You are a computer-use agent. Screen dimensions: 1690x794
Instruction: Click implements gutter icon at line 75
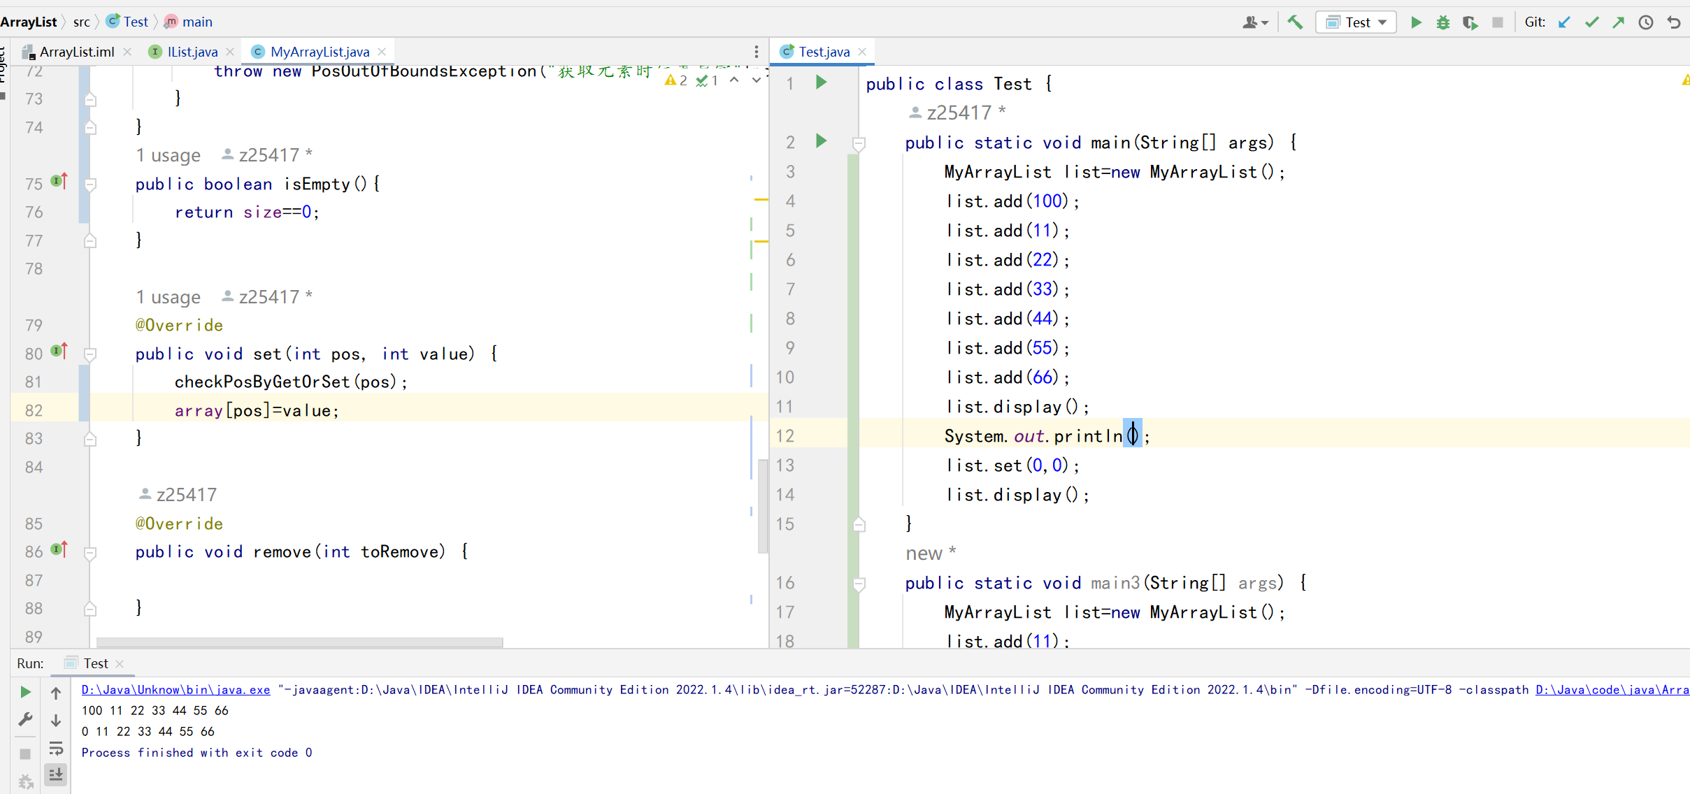pyautogui.click(x=59, y=181)
